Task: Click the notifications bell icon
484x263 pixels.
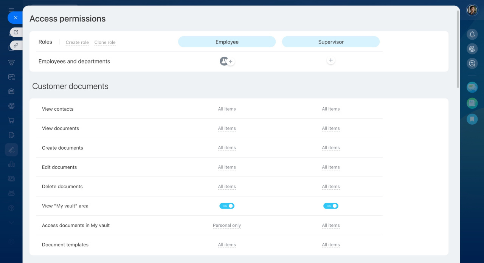Action: click(x=472, y=34)
